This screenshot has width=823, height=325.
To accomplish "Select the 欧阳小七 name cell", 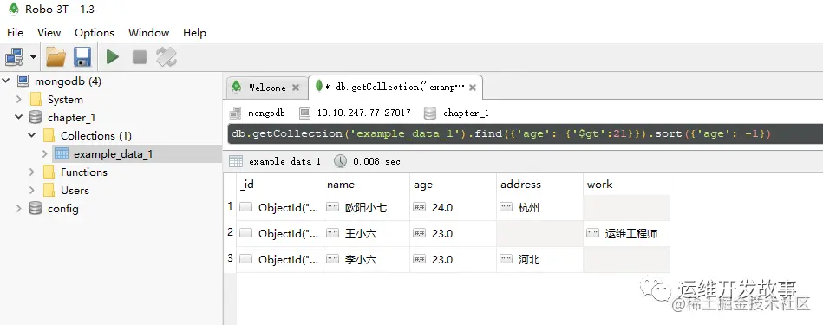I will (366, 208).
